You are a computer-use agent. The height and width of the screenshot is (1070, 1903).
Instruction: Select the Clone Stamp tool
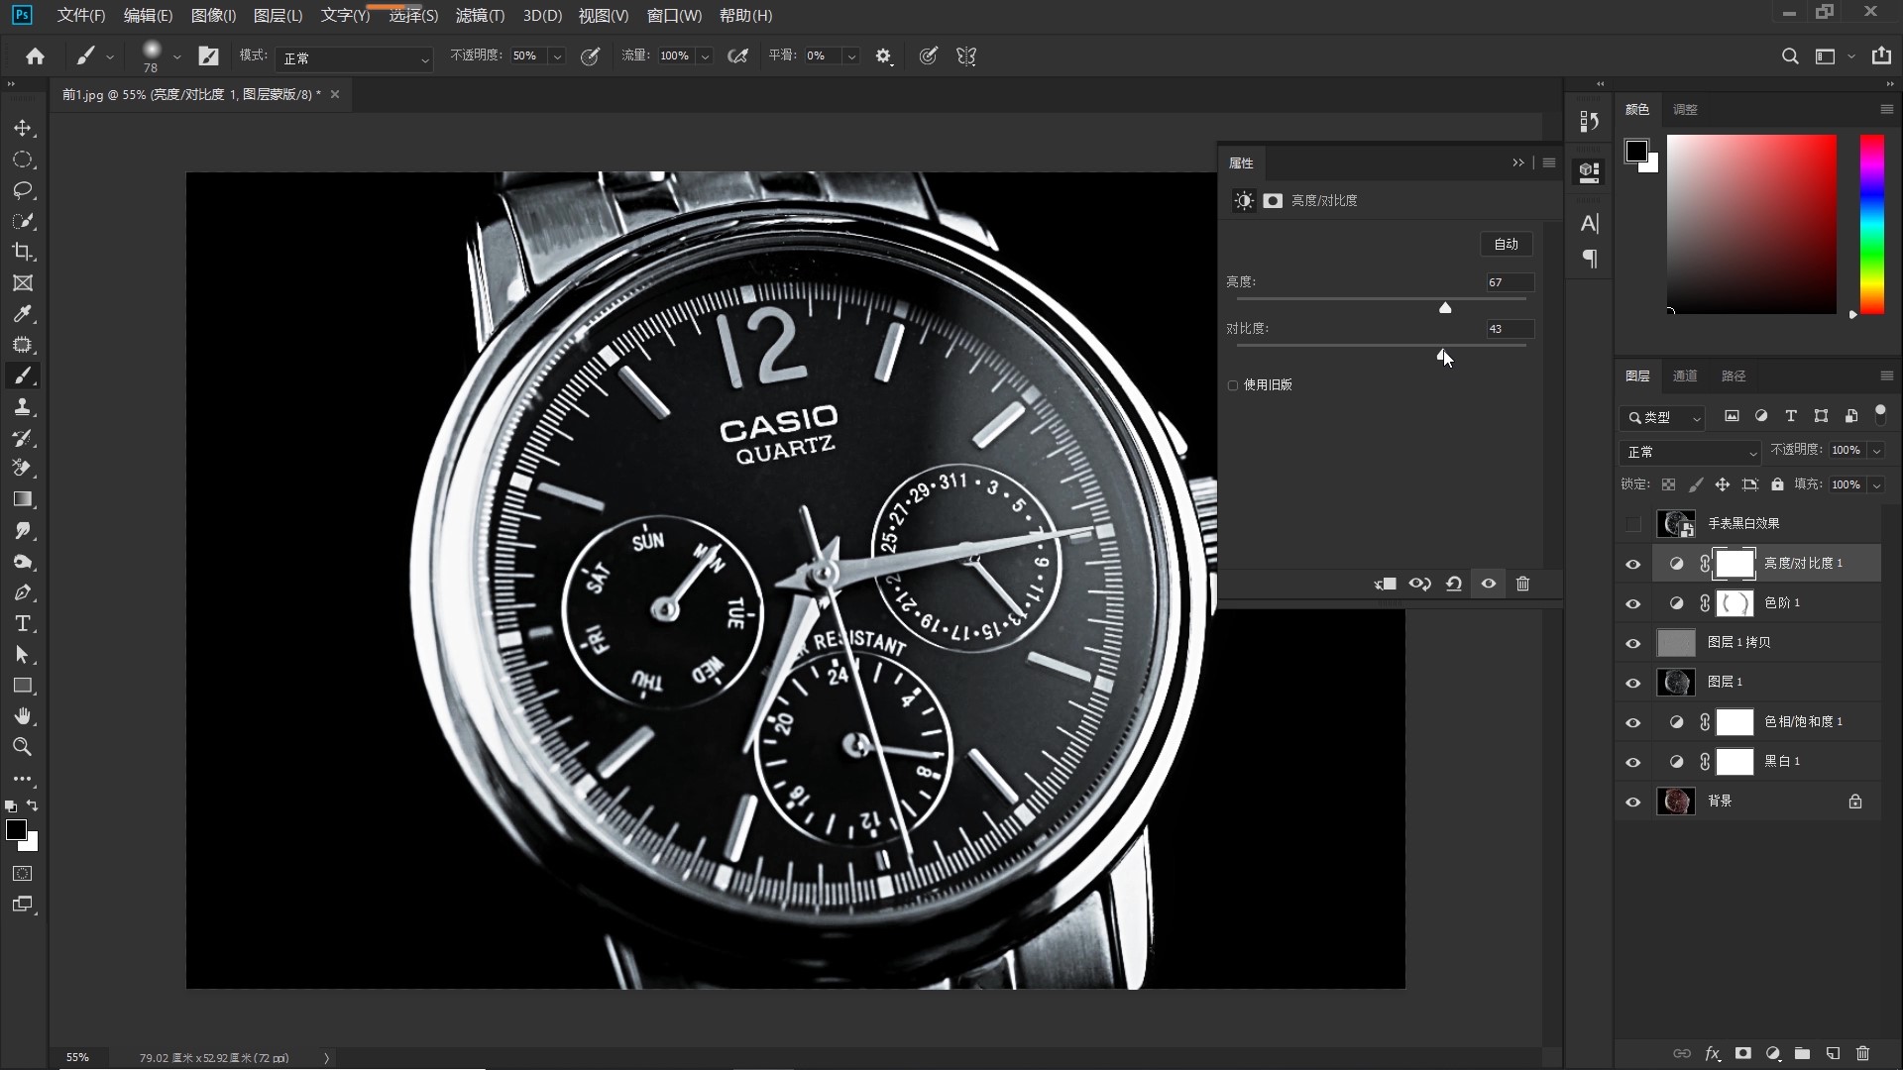click(x=22, y=406)
